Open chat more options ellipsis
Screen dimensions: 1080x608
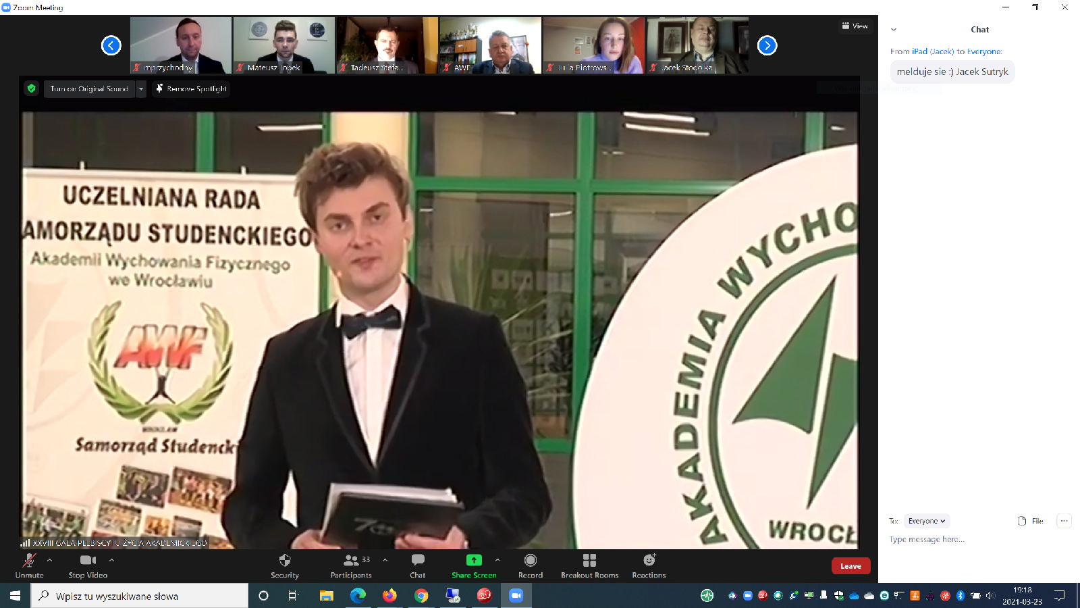(x=1064, y=521)
